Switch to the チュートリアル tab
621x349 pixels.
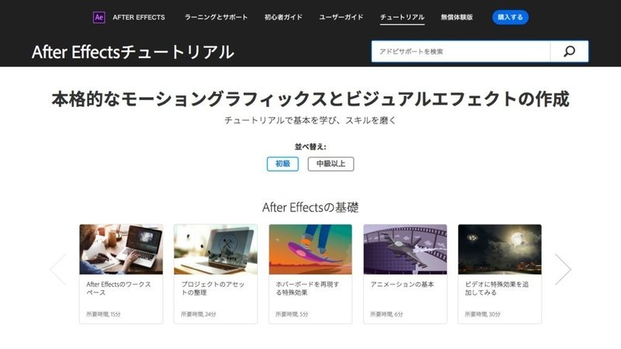coord(402,17)
